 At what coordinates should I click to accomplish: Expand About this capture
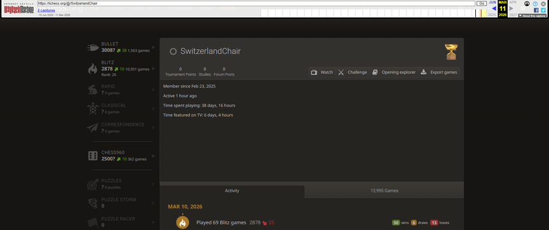click(x=532, y=16)
